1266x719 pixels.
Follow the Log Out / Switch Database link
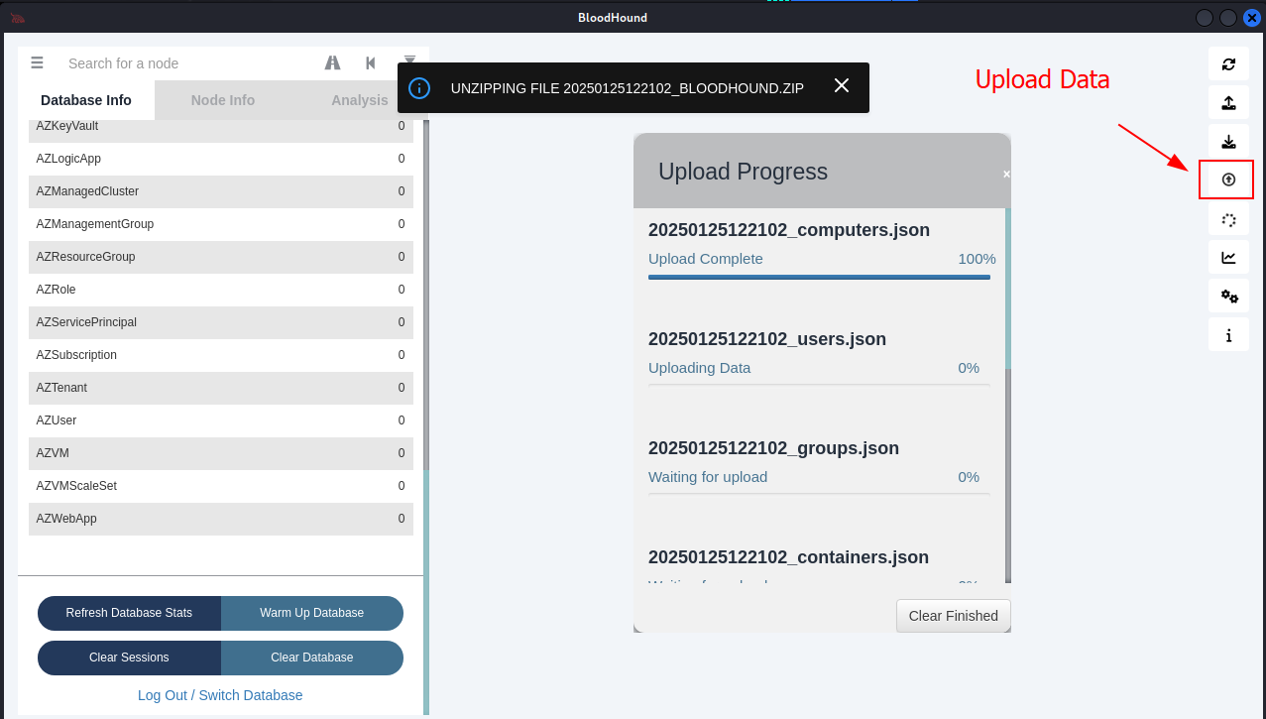coord(220,695)
